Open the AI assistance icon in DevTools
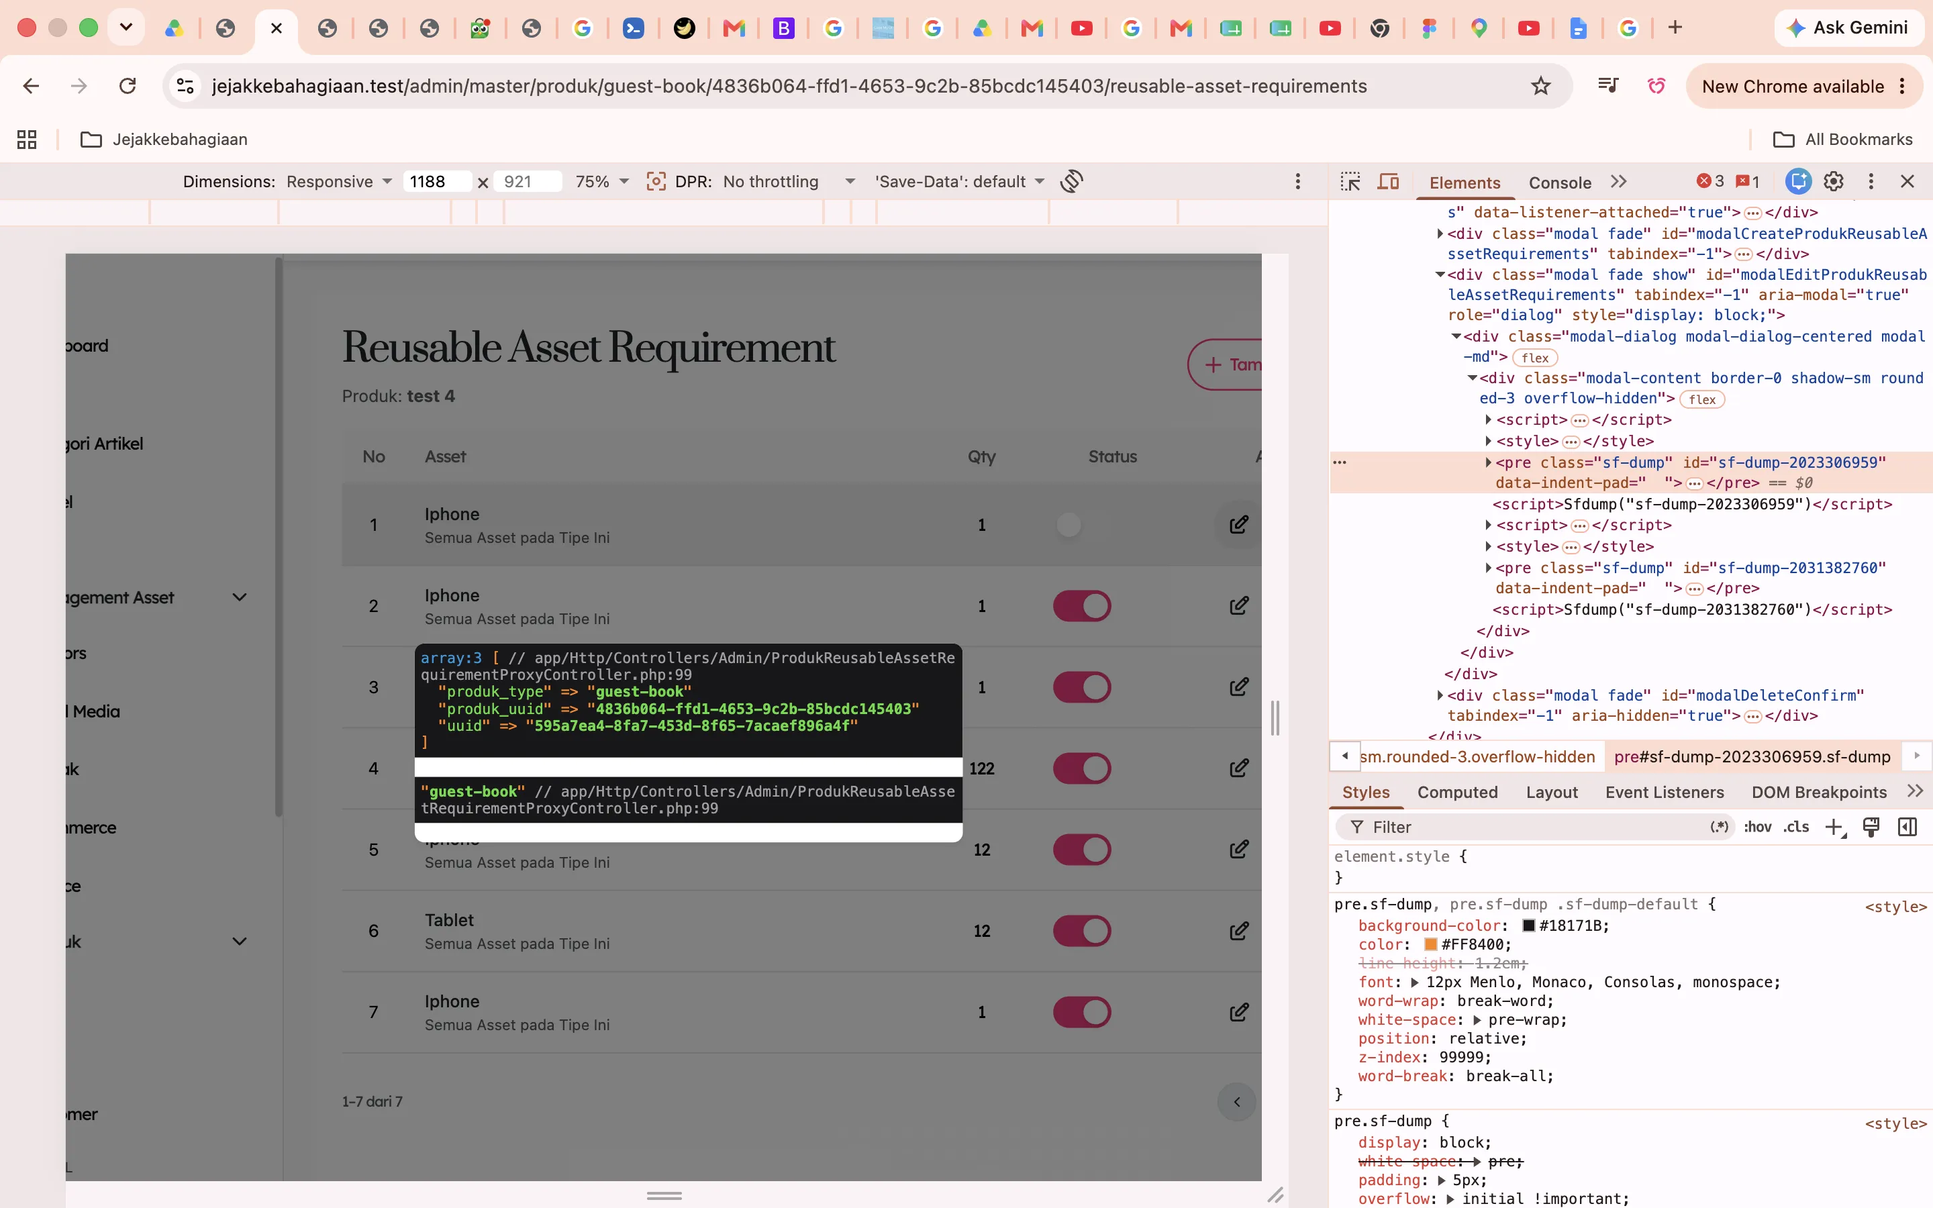The image size is (1933, 1208). [1798, 181]
